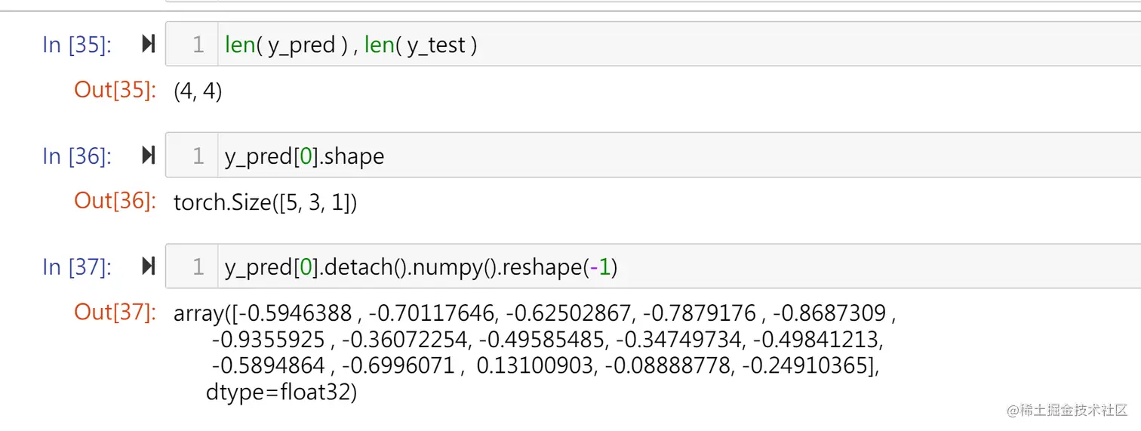Click the Out[36] output prompt
1141x431 pixels.
coord(115,201)
